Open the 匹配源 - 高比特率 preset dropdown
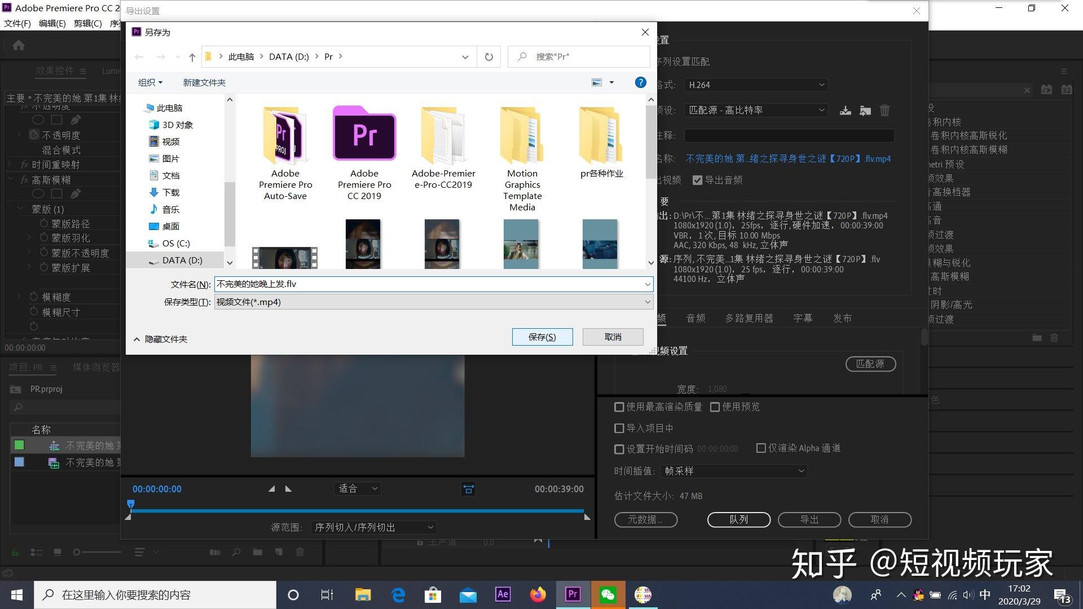The width and height of the screenshot is (1083, 609). coord(756,111)
